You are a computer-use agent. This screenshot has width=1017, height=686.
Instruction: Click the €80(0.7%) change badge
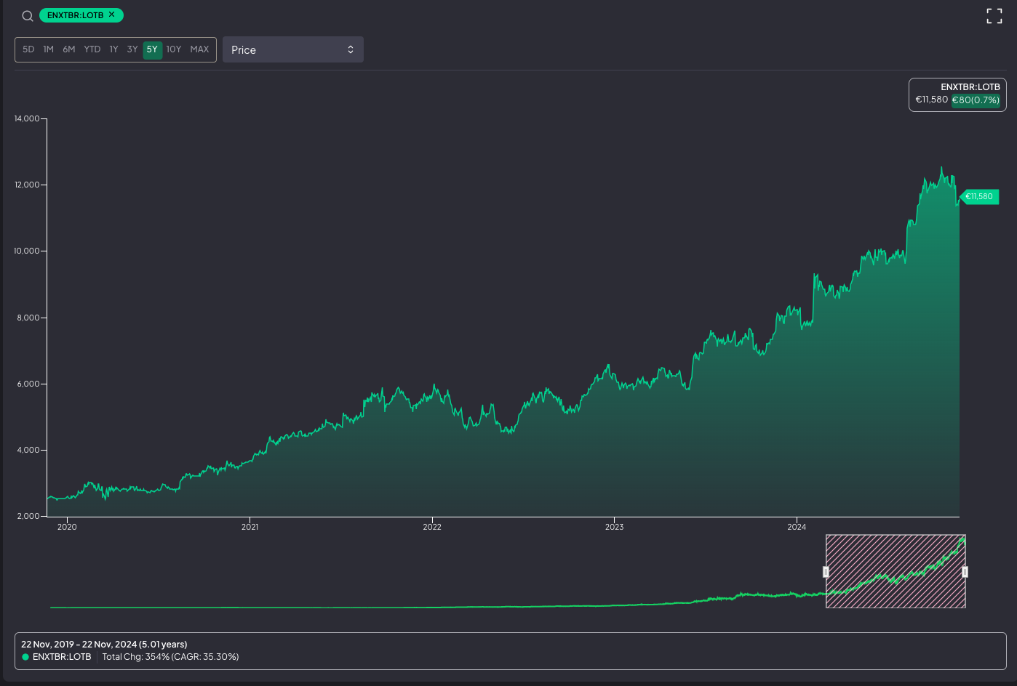pyautogui.click(x=976, y=100)
